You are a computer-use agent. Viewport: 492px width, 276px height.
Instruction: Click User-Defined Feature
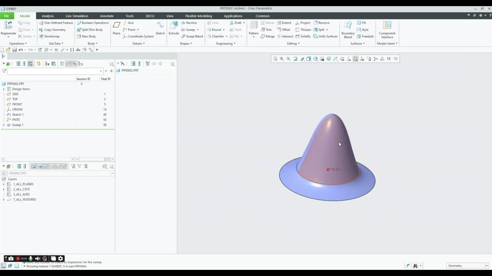coord(55,23)
